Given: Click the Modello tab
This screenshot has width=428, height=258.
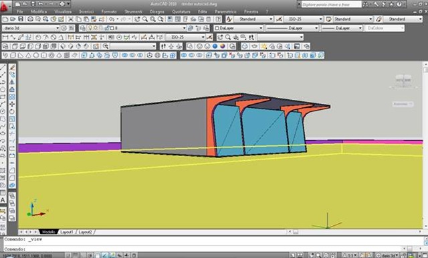Looking at the screenshot, I should tap(49, 232).
